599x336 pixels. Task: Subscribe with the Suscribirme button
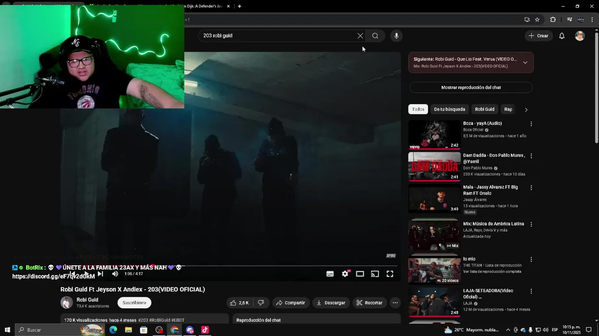pyautogui.click(x=134, y=303)
